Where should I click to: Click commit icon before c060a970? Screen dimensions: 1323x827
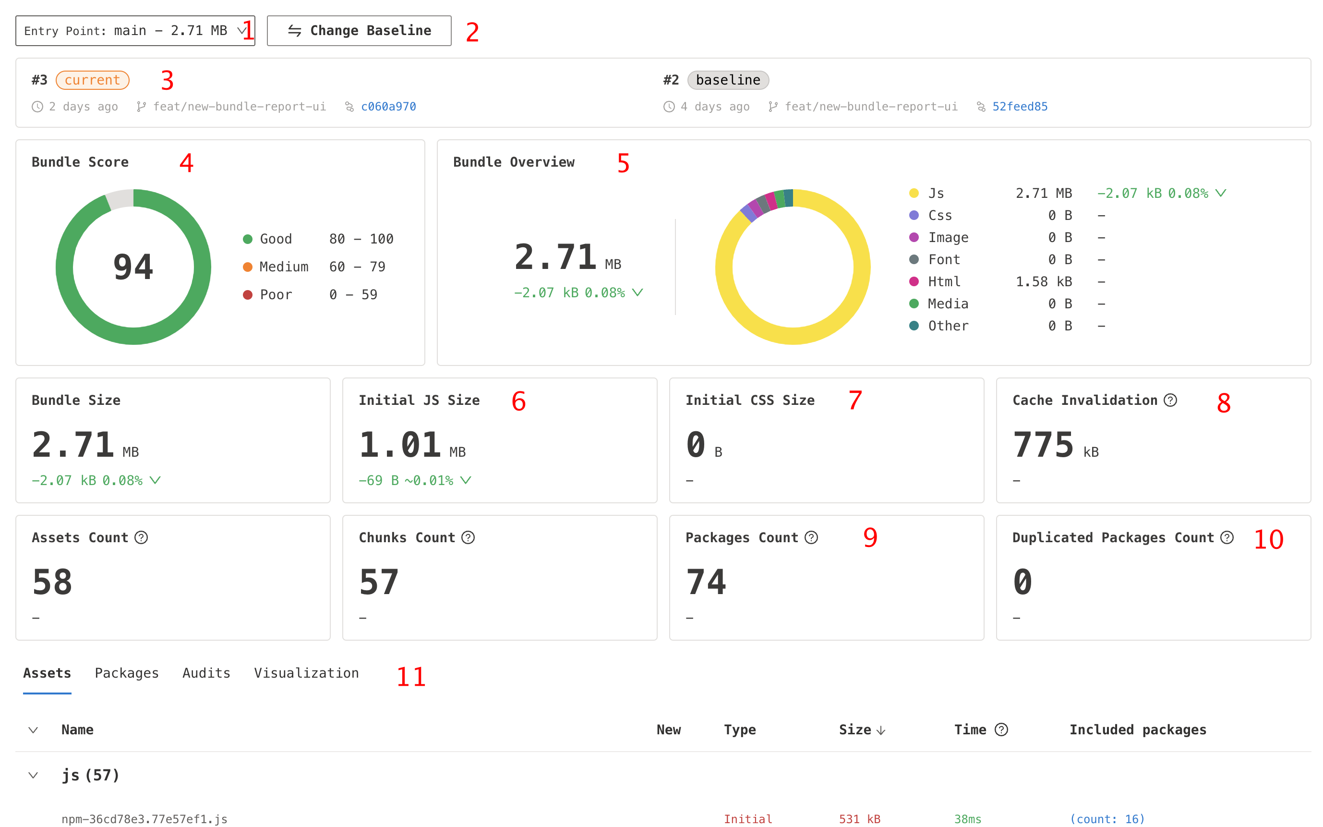(x=349, y=107)
